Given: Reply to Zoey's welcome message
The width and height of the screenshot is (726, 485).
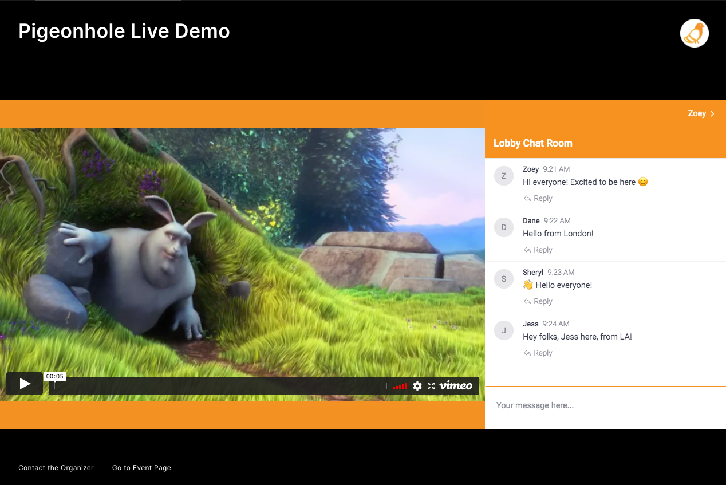Looking at the screenshot, I should [538, 198].
